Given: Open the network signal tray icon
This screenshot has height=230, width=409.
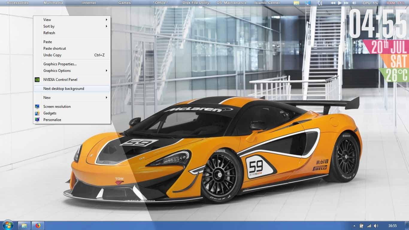Looking at the screenshot, I should (369, 226).
